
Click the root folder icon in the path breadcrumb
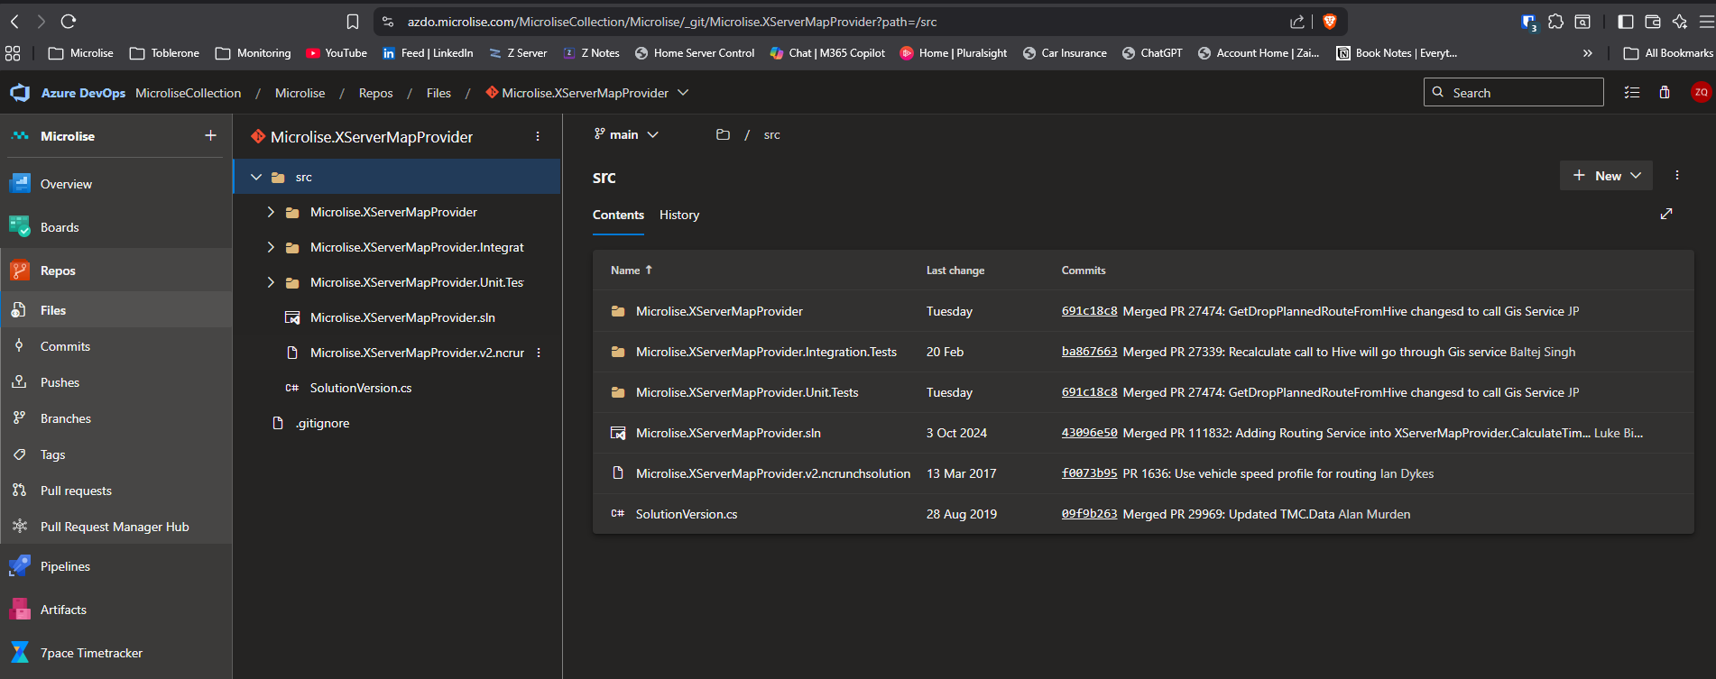723,134
